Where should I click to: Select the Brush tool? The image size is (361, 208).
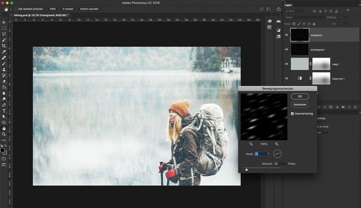pyautogui.click(x=4, y=64)
